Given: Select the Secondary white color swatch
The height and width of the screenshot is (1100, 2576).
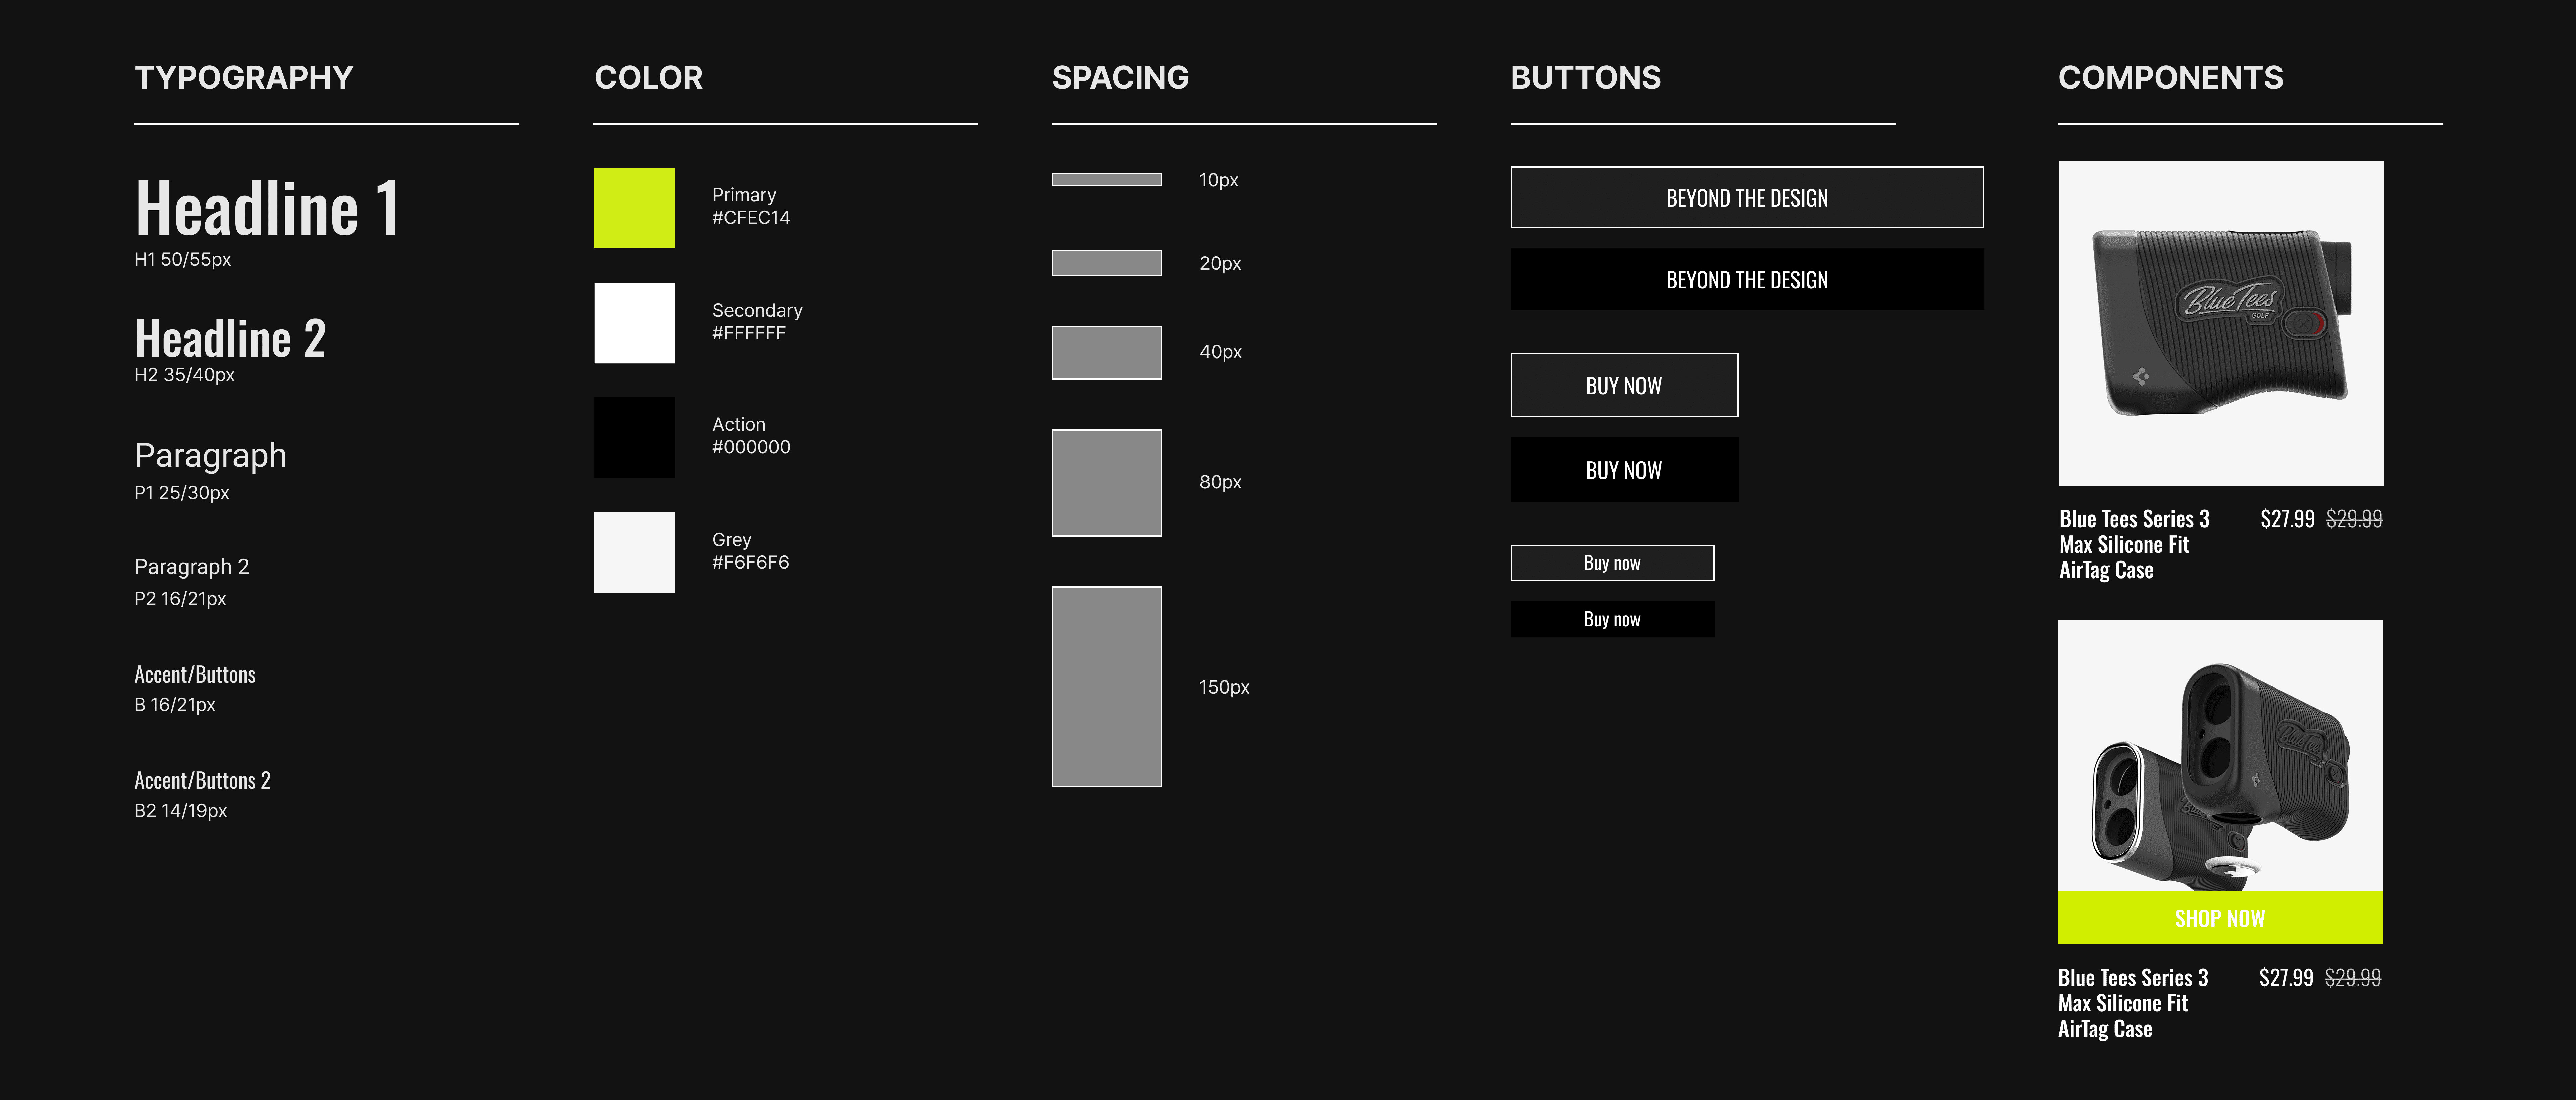Looking at the screenshot, I should (x=634, y=323).
